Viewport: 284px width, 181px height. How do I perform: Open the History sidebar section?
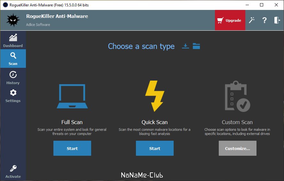13,78
